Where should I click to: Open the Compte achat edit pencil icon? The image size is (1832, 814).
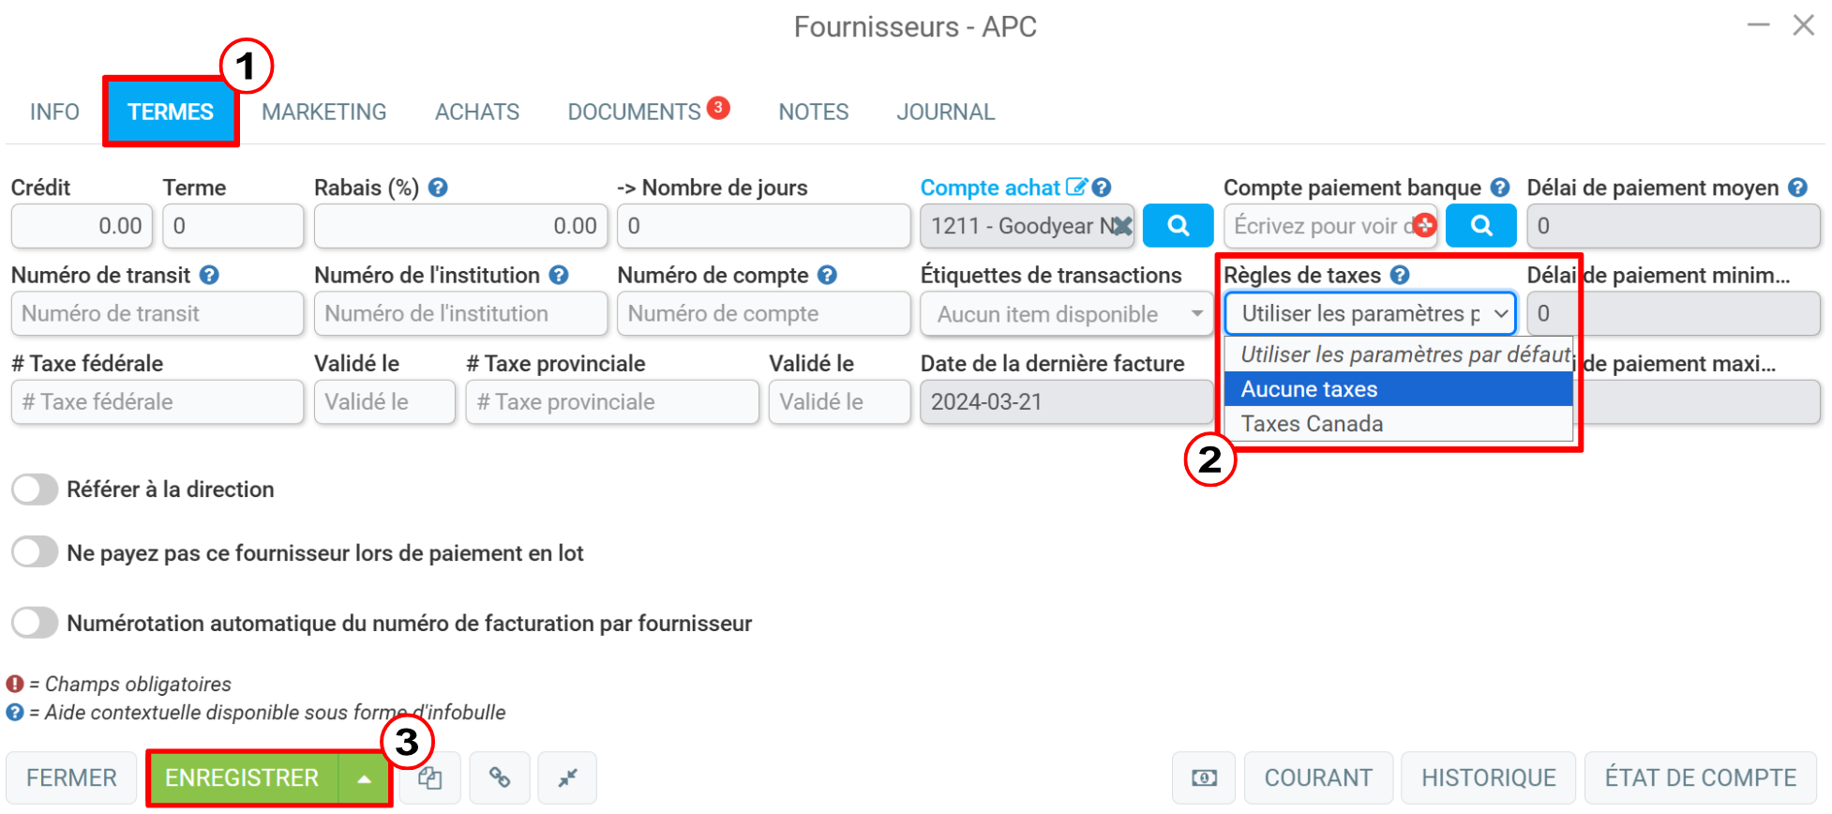[1076, 187]
